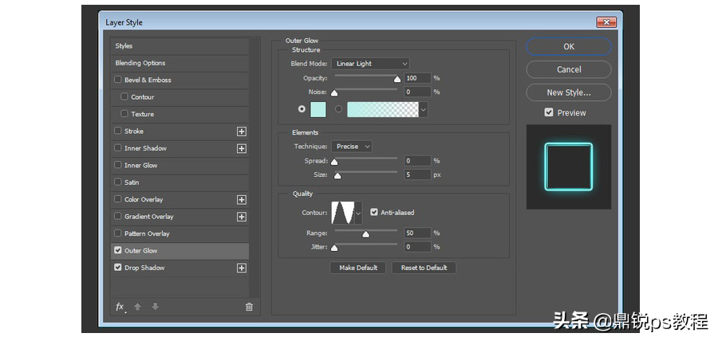Click the trash delete-effect icon
This screenshot has width=718, height=341.
click(x=249, y=307)
